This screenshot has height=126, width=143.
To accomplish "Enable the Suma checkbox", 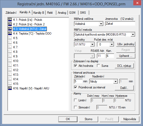I will tap(98, 66).
